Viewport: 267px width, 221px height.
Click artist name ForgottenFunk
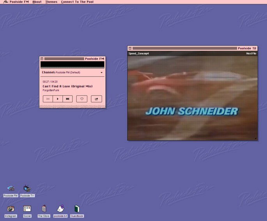[x=51, y=90]
